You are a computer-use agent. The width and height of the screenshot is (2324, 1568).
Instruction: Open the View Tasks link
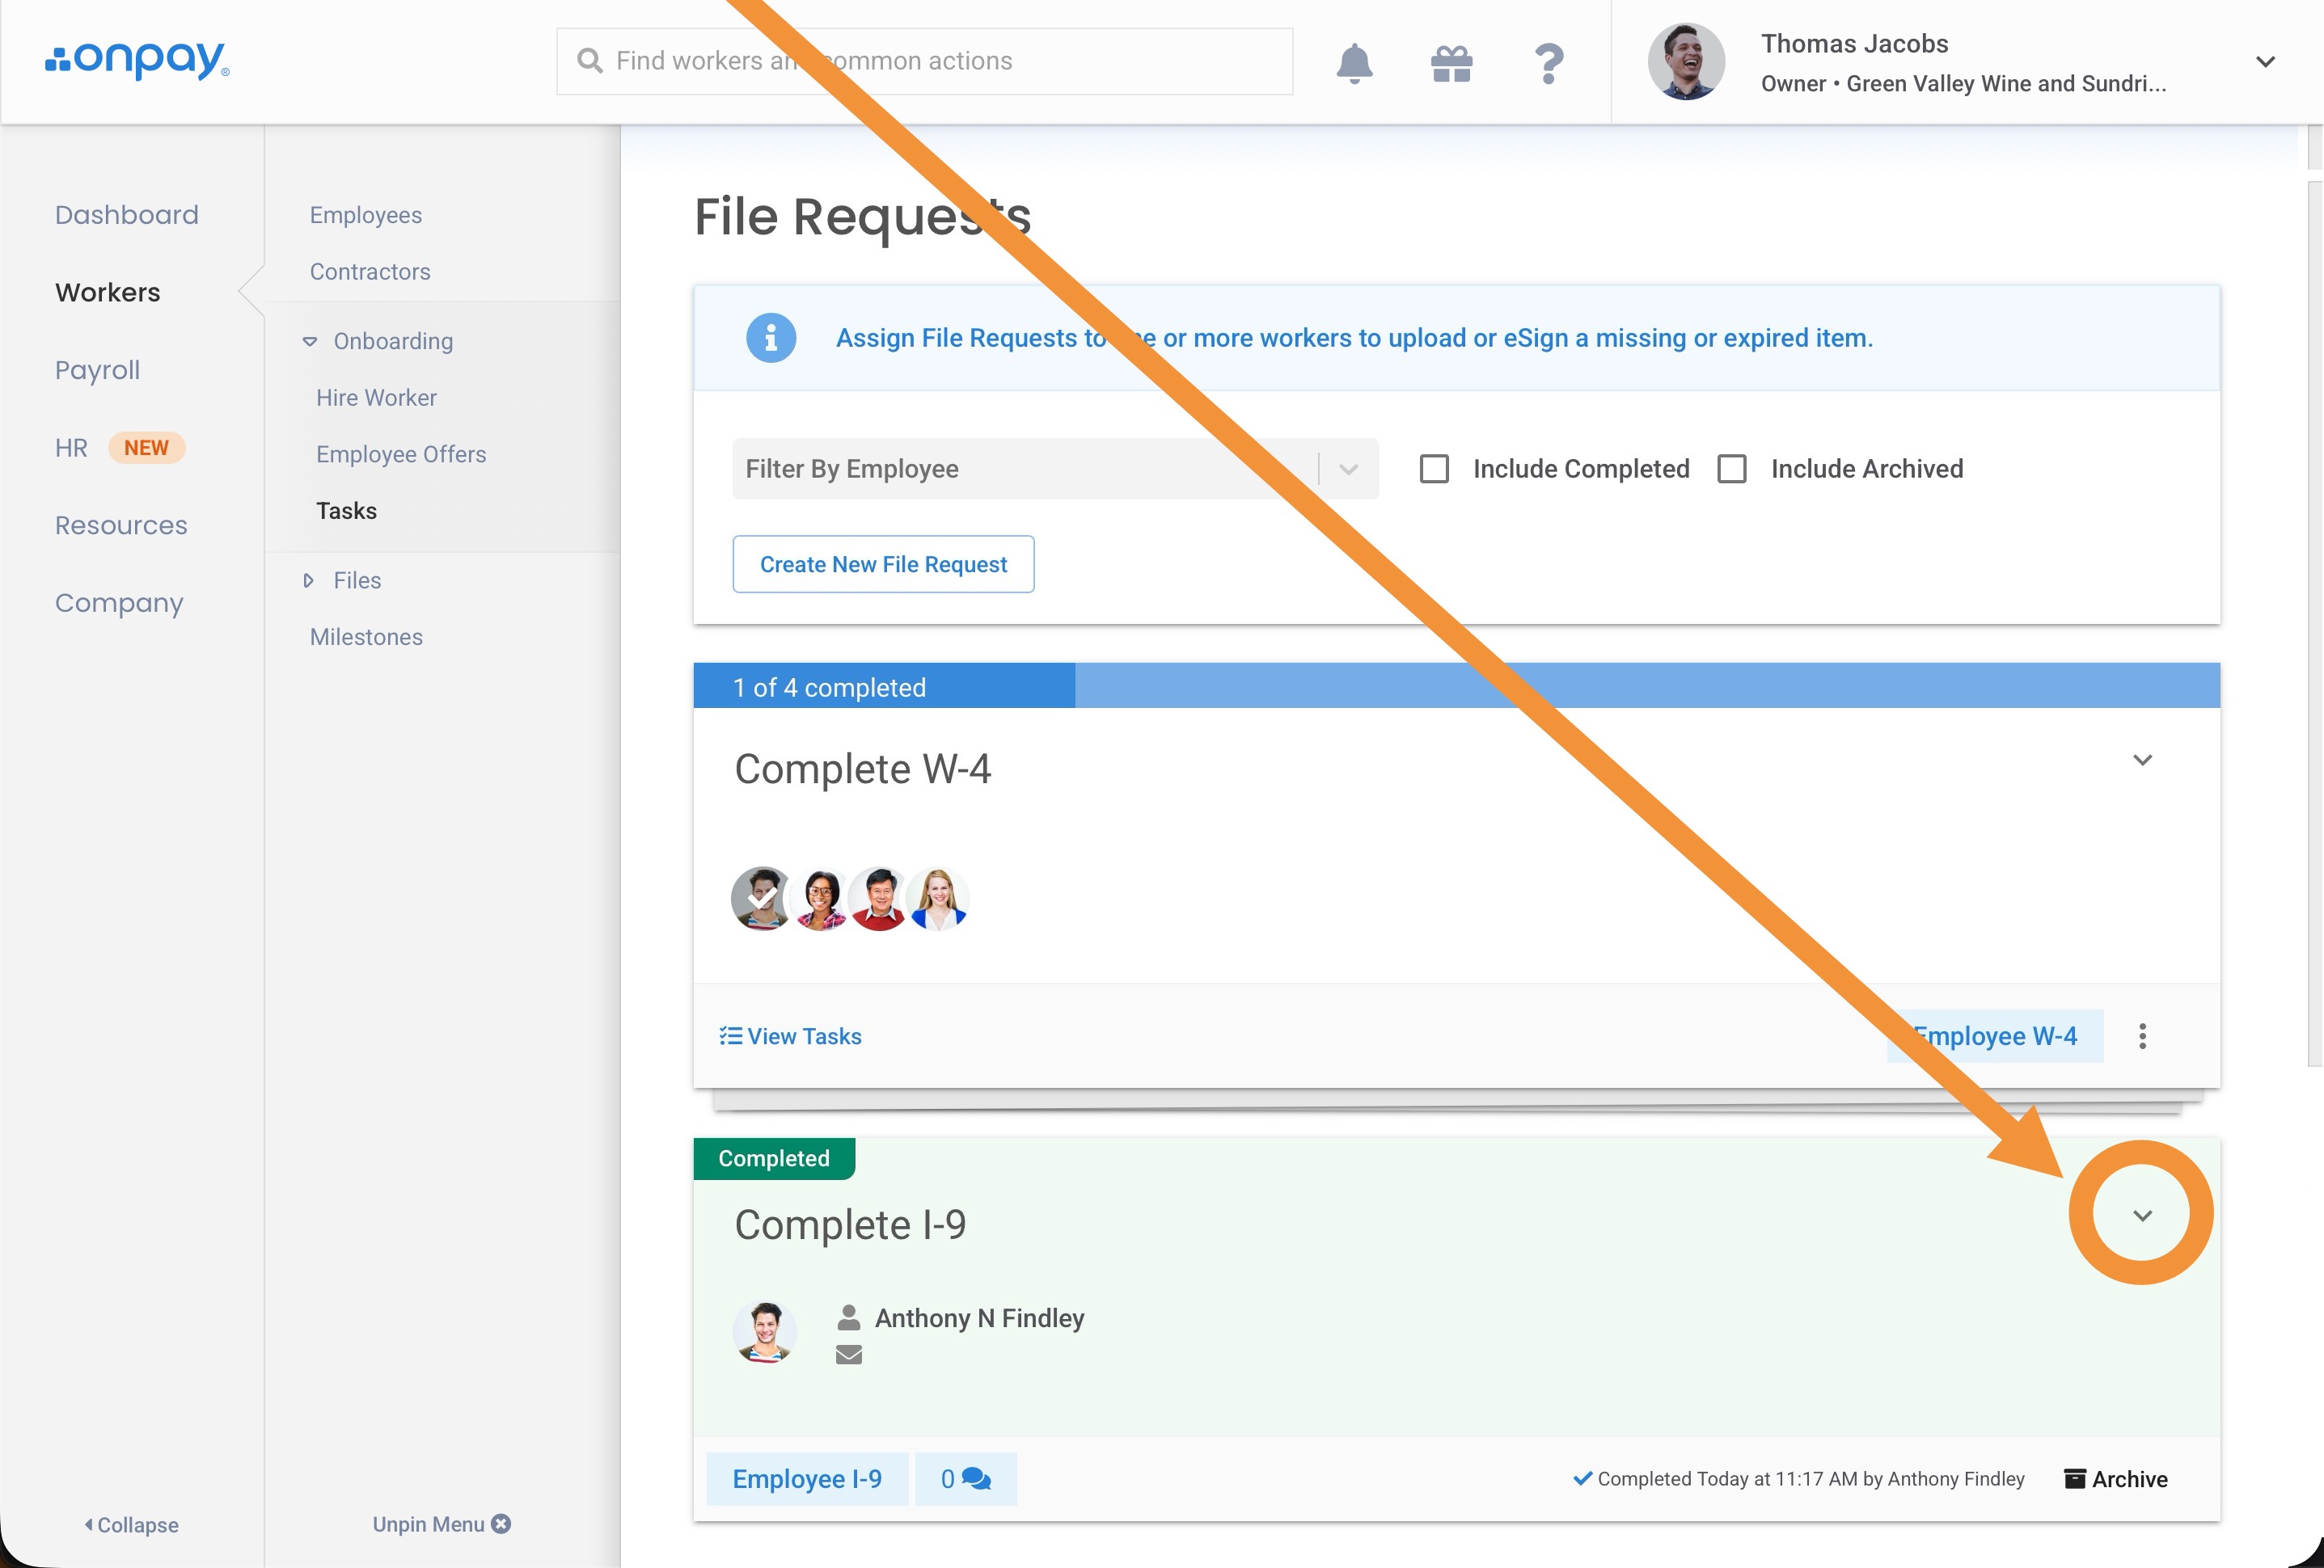coord(790,1036)
